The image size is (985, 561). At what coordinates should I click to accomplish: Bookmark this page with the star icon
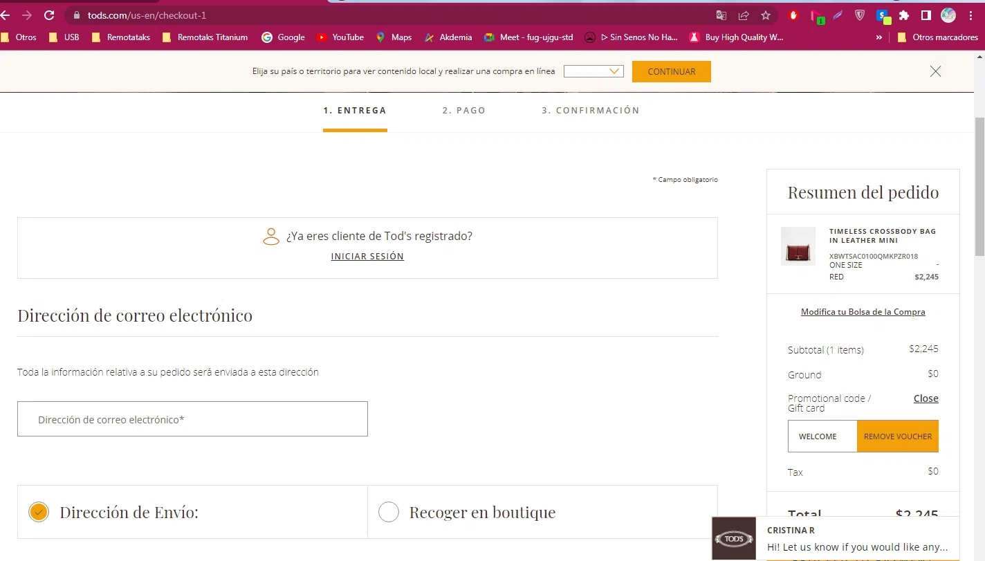[x=766, y=15]
